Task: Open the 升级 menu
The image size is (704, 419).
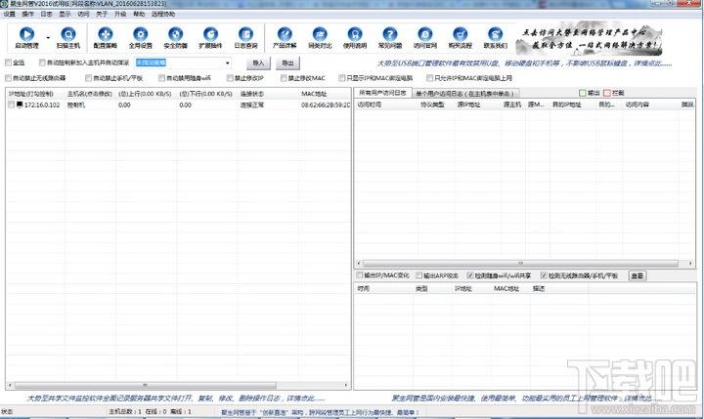Action: click(x=120, y=14)
